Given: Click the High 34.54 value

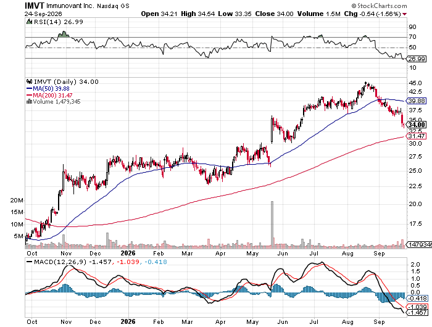Looking at the screenshot, I should click(x=198, y=14).
